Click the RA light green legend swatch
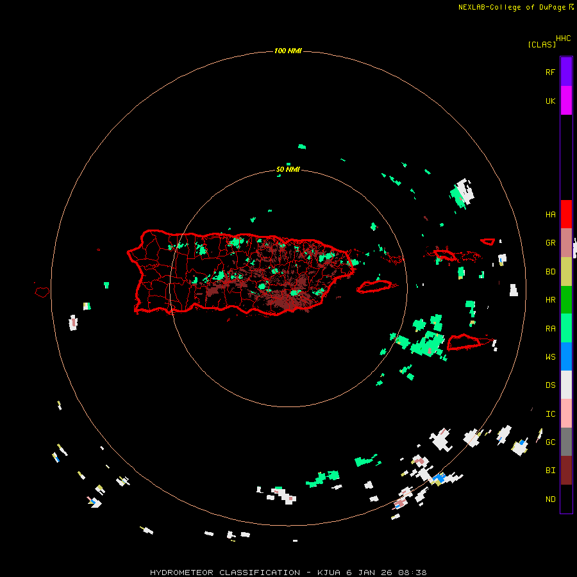Screen dimensions: 577x577 tap(566, 328)
